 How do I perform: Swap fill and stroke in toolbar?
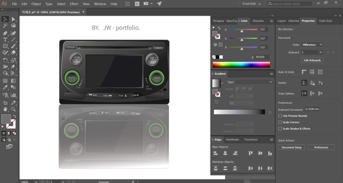pyautogui.click(x=14, y=117)
